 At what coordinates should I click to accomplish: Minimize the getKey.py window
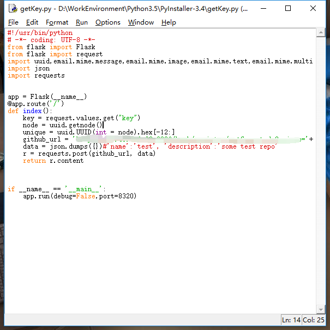coord(263,8)
